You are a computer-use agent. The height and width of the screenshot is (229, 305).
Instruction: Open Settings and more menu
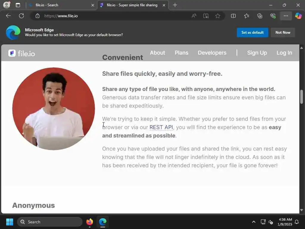286,16
